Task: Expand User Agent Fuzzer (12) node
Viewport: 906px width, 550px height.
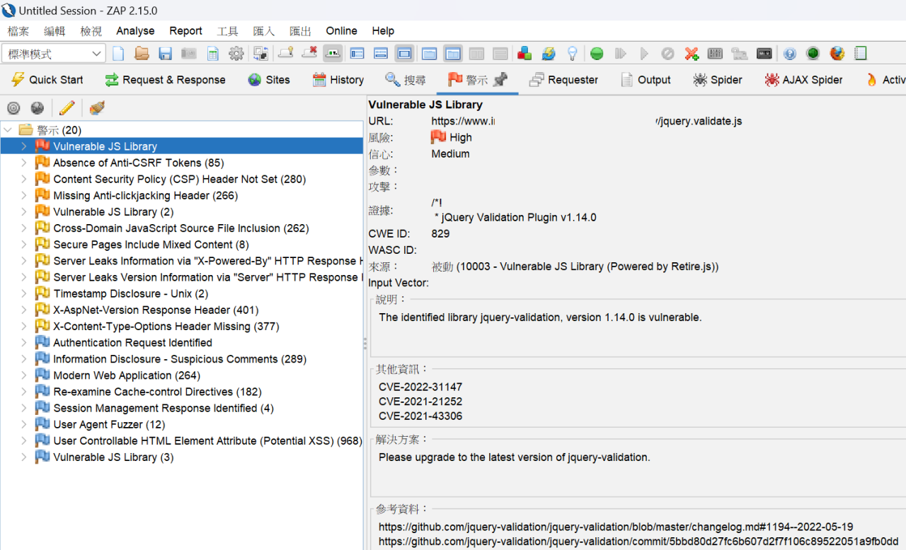Action: coord(23,424)
